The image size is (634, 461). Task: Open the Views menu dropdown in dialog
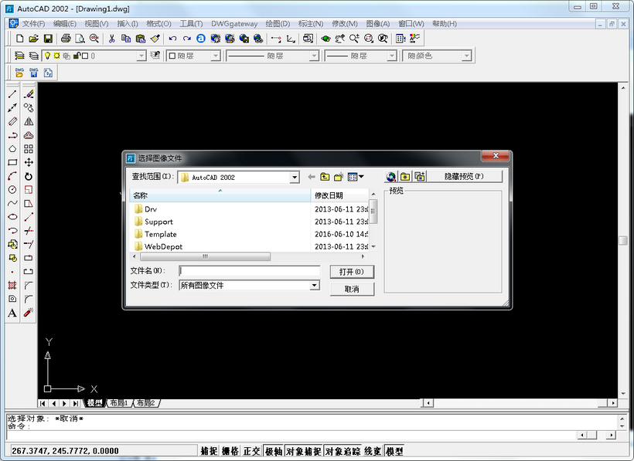[356, 177]
